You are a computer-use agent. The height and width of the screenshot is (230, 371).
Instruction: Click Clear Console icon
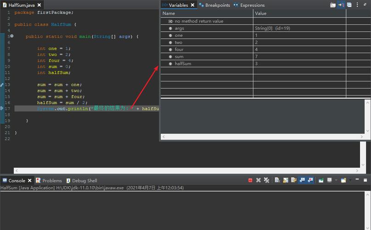click(x=277, y=180)
